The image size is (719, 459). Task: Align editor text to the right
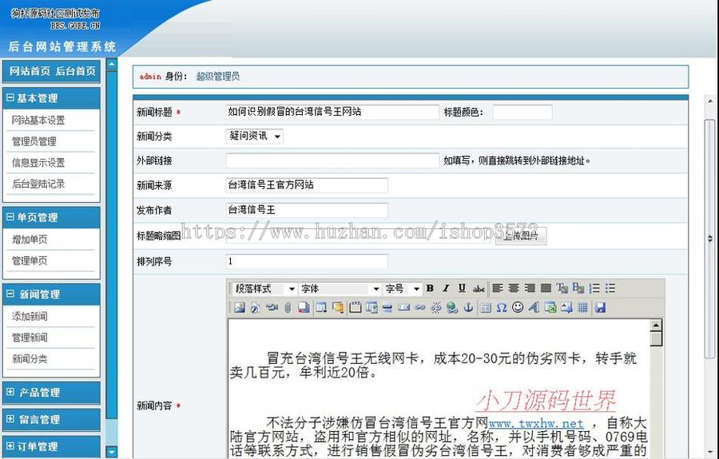tap(530, 288)
